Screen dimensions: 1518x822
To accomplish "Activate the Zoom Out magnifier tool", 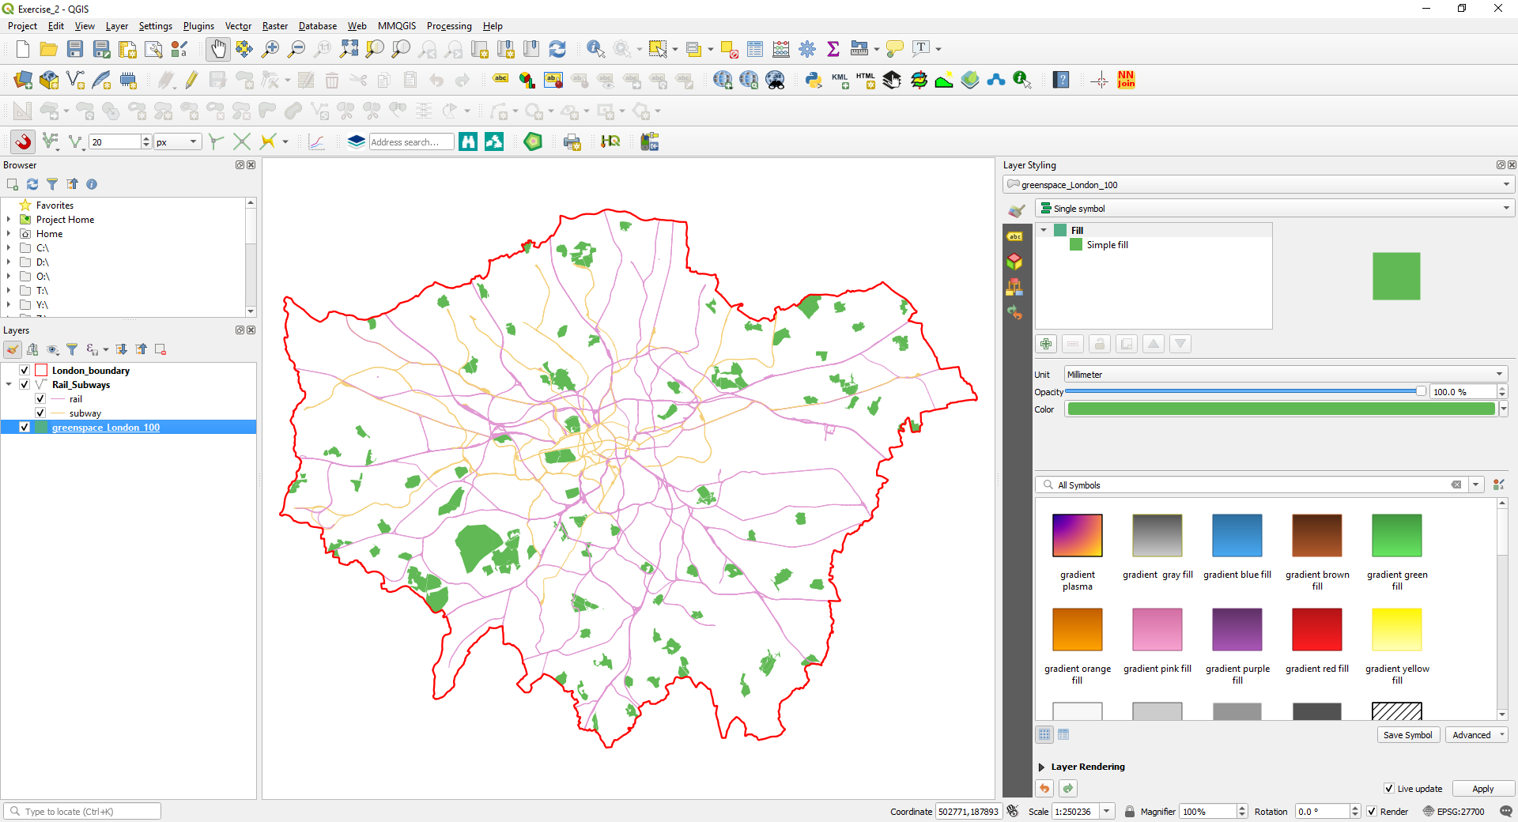I will point(296,49).
